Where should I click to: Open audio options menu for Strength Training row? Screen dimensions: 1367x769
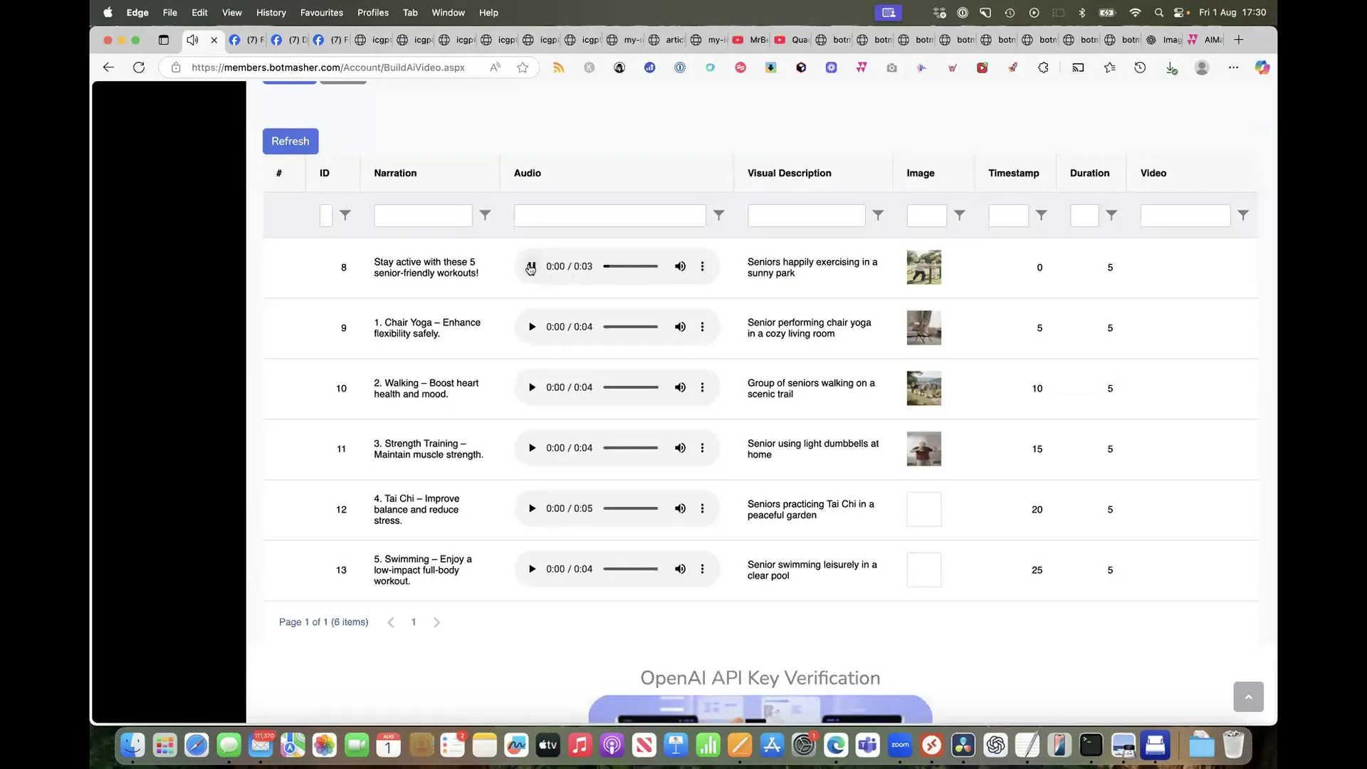[703, 448]
